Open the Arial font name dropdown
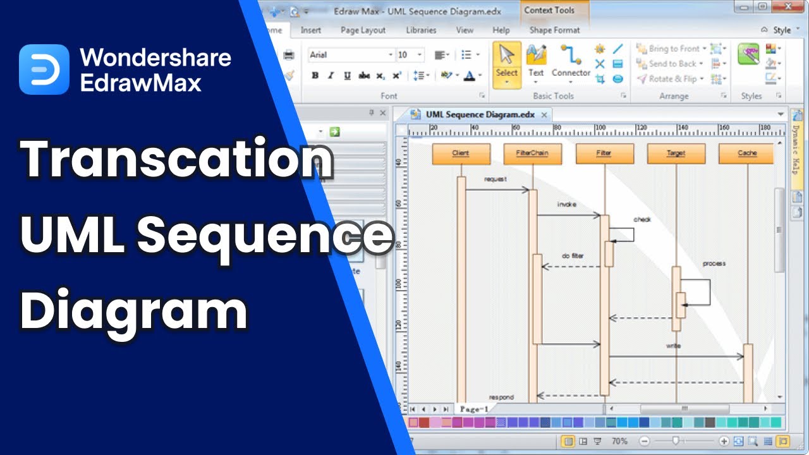This screenshot has height=455, width=809. [391, 55]
